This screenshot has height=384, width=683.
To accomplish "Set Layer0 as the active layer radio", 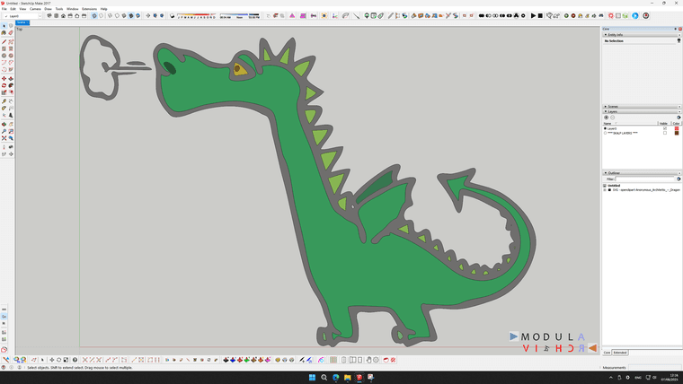I will click(x=605, y=128).
